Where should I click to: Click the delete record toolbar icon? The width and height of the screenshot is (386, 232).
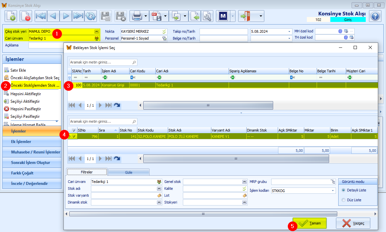point(26,16)
